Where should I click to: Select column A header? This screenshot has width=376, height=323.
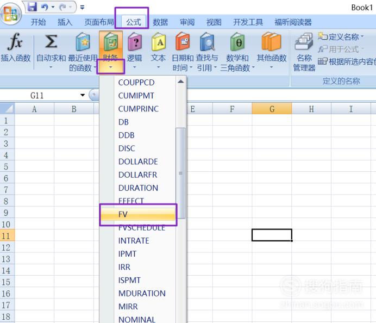[x=34, y=109]
